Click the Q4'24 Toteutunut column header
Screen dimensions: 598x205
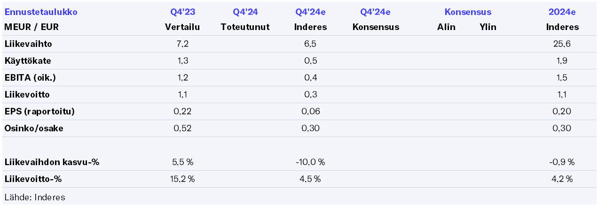245,27
